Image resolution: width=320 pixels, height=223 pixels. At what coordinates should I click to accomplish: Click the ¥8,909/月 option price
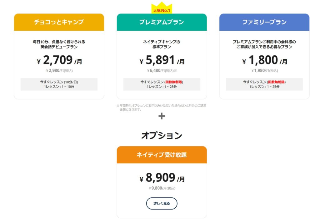[162, 178]
